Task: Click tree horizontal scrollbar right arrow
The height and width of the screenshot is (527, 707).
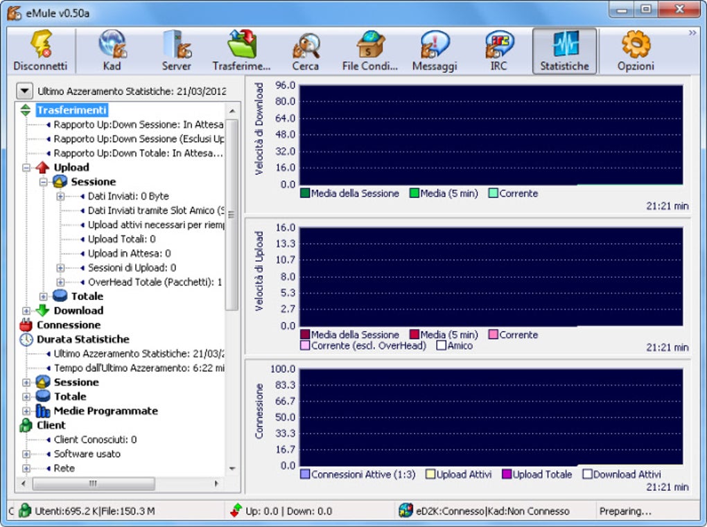Action: 217,484
